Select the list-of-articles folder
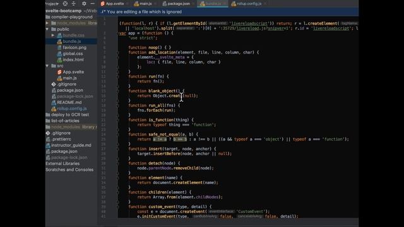The width and height of the screenshot is (404, 227). (x=65, y=120)
